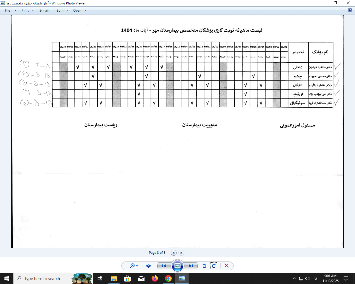Go to the previous image
The image size is (355, 284).
tap(164, 266)
